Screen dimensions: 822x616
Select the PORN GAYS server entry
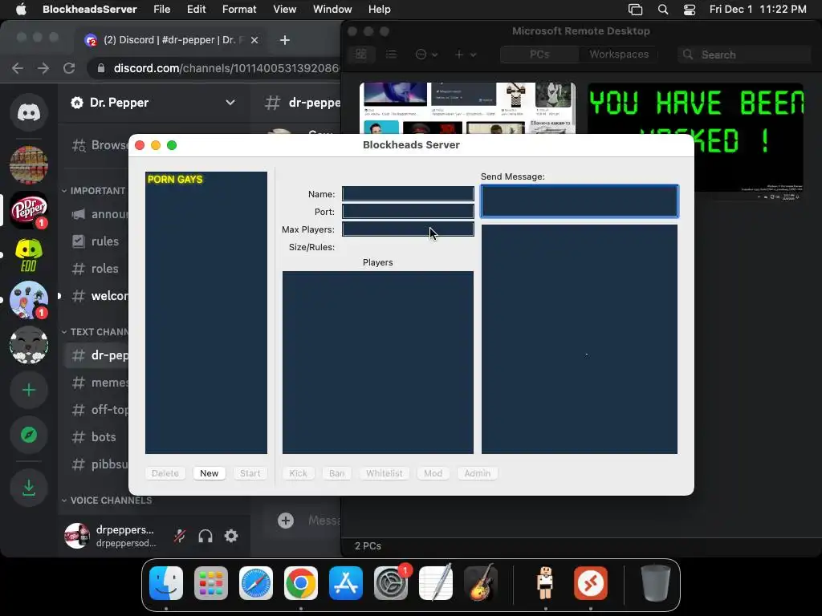click(x=206, y=179)
